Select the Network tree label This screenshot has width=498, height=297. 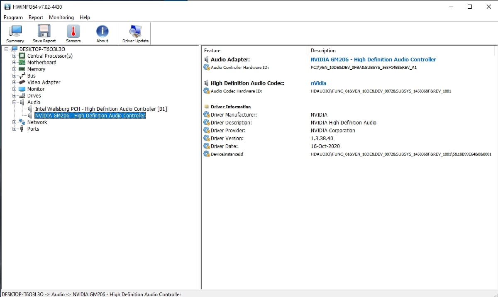[37, 122]
